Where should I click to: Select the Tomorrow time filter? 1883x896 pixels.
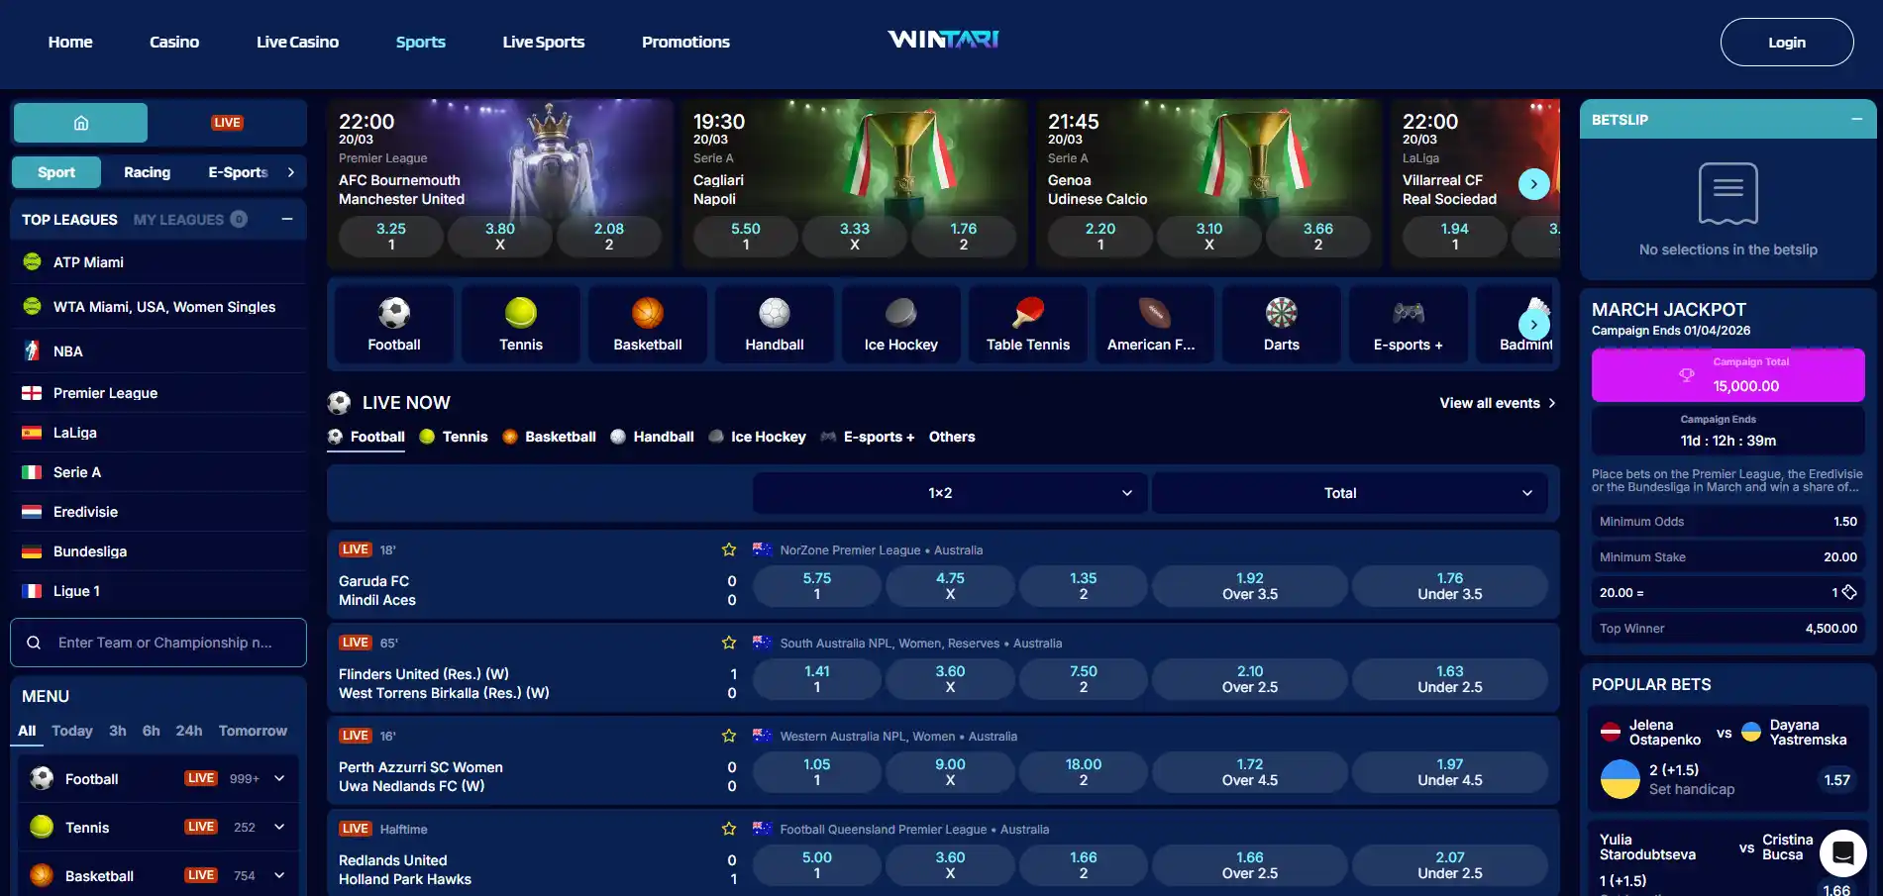point(253,731)
